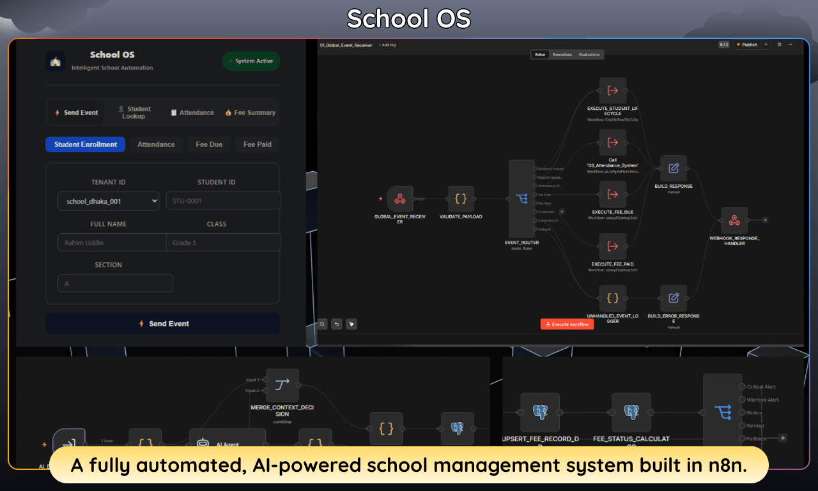Click the lightning trigger icon beside GLOBAL_EVENT_RECEIVER
Image resolution: width=818 pixels, height=491 pixels.
click(x=381, y=199)
